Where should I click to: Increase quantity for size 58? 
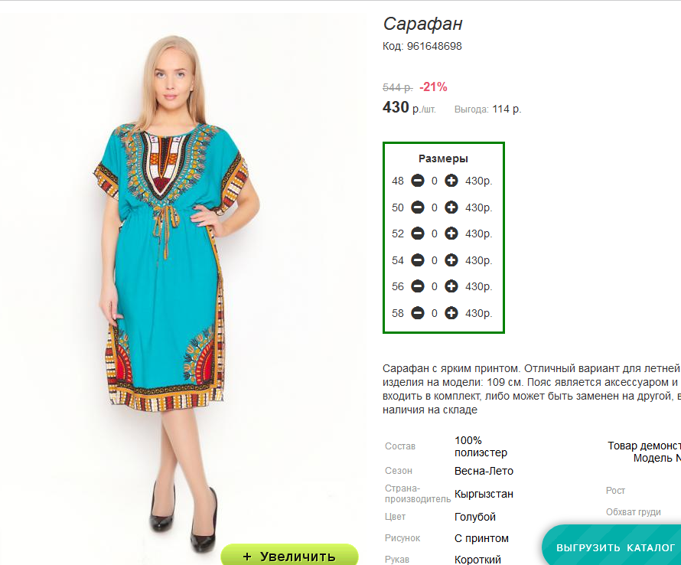[x=451, y=313]
